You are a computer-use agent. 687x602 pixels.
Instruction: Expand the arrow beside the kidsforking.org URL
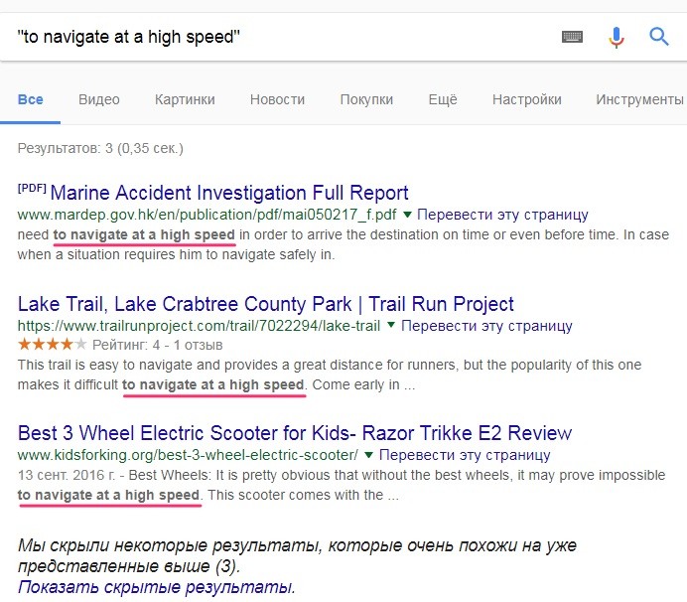point(367,455)
